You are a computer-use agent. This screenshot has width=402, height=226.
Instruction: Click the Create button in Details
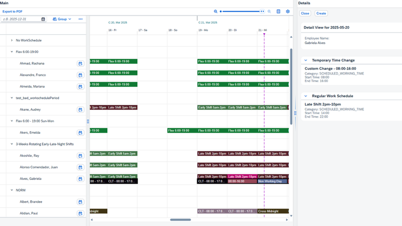pos(321,13)
